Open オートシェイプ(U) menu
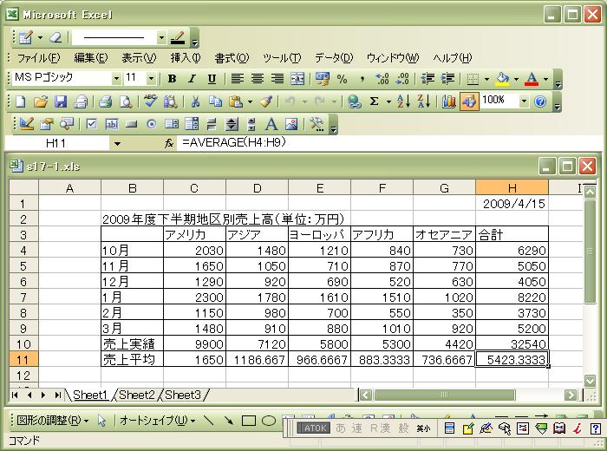The width and height of the screenshot is (607, 451). [x=157, y=421]
